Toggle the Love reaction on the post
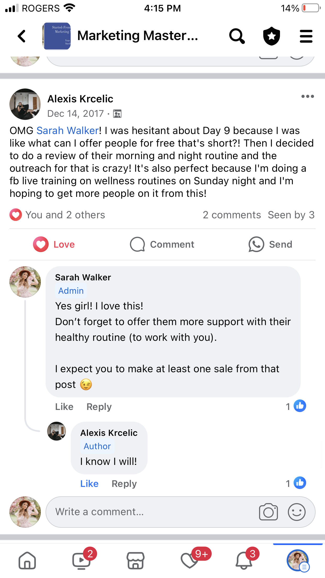 pyautogui.click(x=54, y=244)
